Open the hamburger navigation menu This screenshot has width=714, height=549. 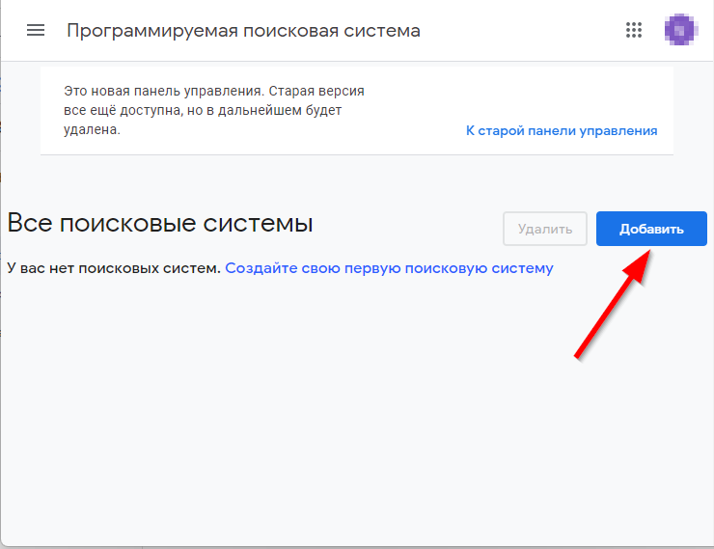tap(36, 30)
